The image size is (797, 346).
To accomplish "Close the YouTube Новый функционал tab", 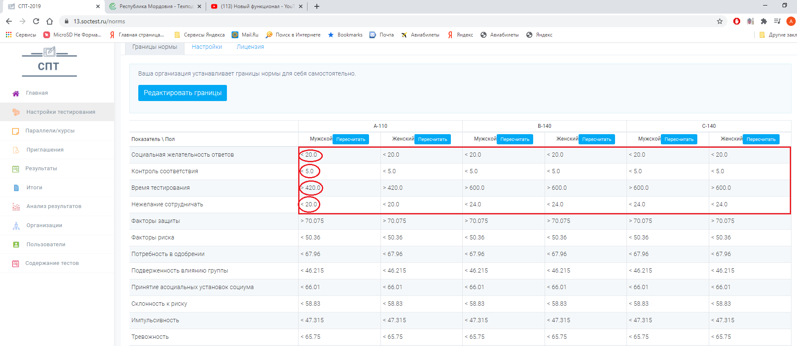I will coord(301,6).
